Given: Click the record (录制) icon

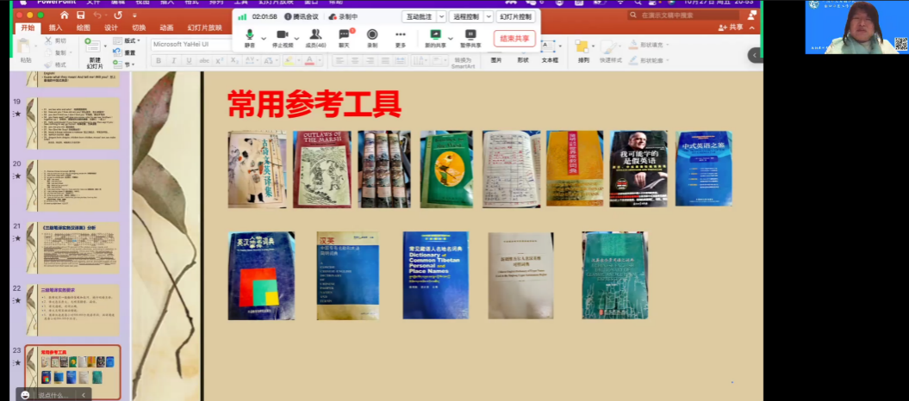Looking at the screenshot, I should [x=372, y=35].
